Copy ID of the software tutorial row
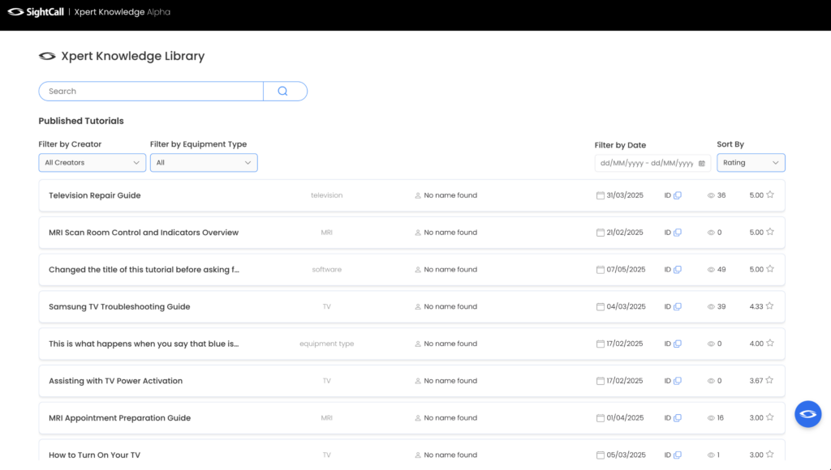831x470 pixels. click(678, 269)
